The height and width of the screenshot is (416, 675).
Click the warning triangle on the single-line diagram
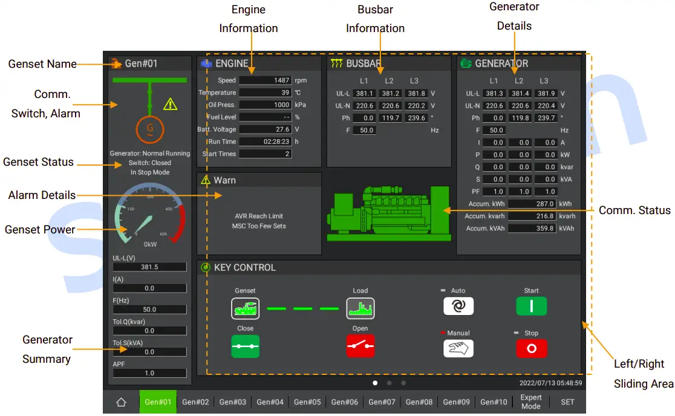click(x=169, y=105)
